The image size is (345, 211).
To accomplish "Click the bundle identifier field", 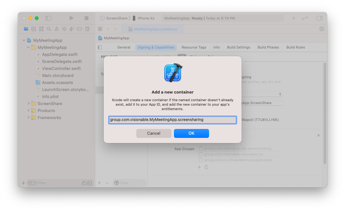I will [262, 103].
